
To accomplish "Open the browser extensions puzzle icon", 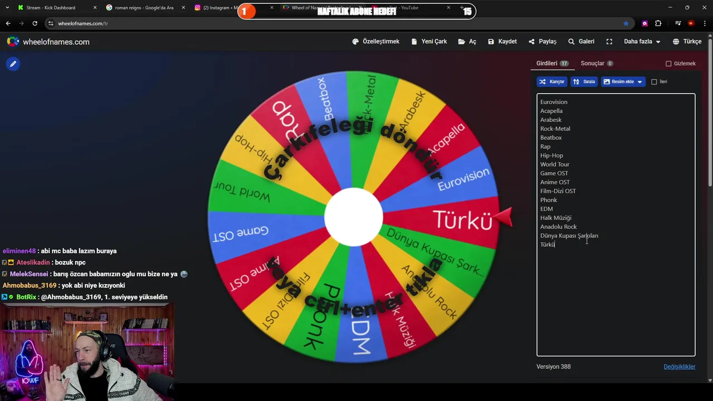I will click(x=658, y=23).
